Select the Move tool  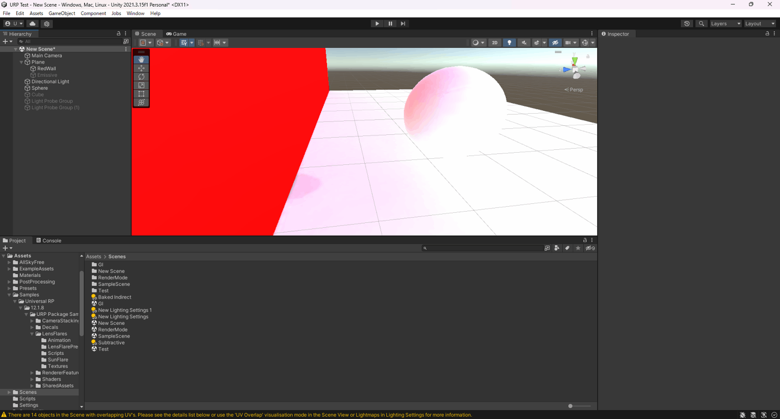142,68
